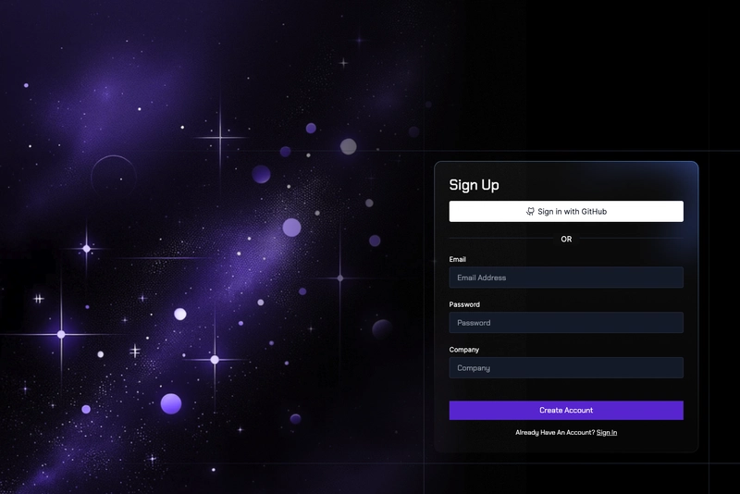Viewport: 740px width, 494px height.
Task: Focus the Company input field
Action: (566, 367)
